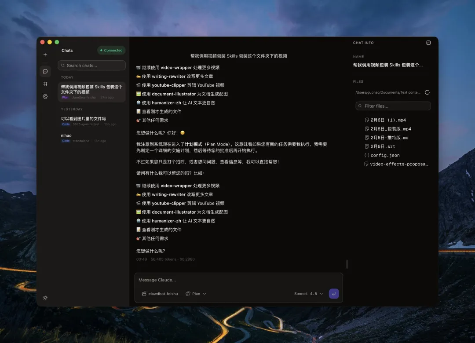The image size is (475, 343).
Task: Focus the Search chats field
Action: point(91,66)
